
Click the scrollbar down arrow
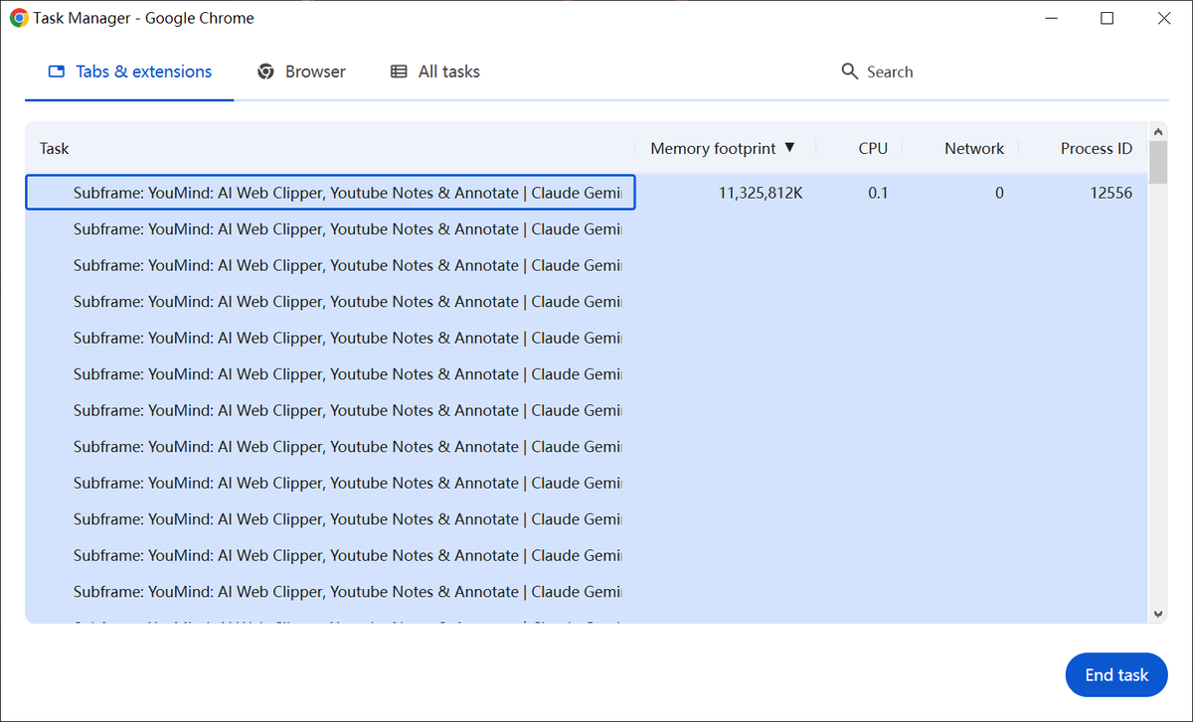1158,615
